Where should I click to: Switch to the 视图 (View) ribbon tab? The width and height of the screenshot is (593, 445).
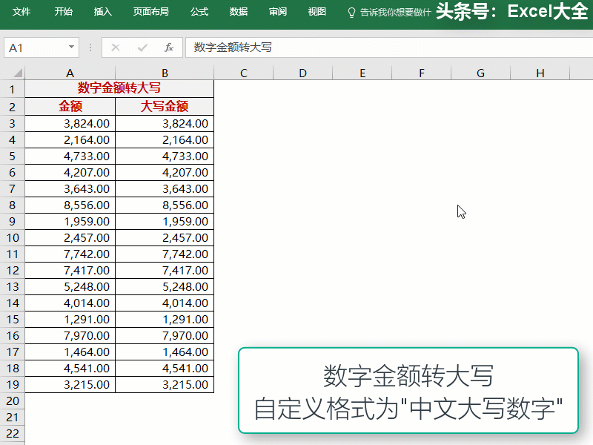coord(317,11)
